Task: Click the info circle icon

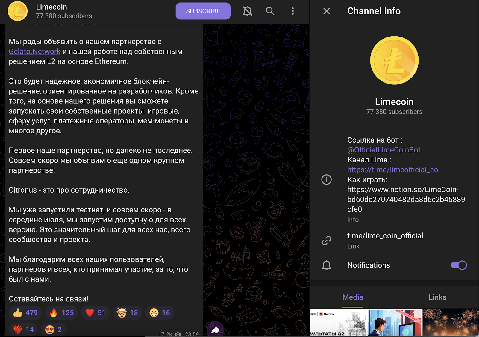Action: [326, 179]
